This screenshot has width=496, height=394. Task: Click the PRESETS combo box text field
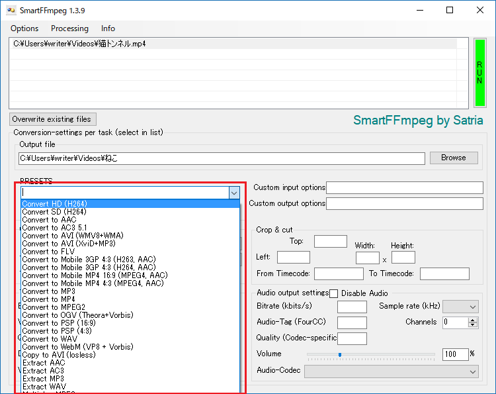pyautogui.click(x=125, y=193)
